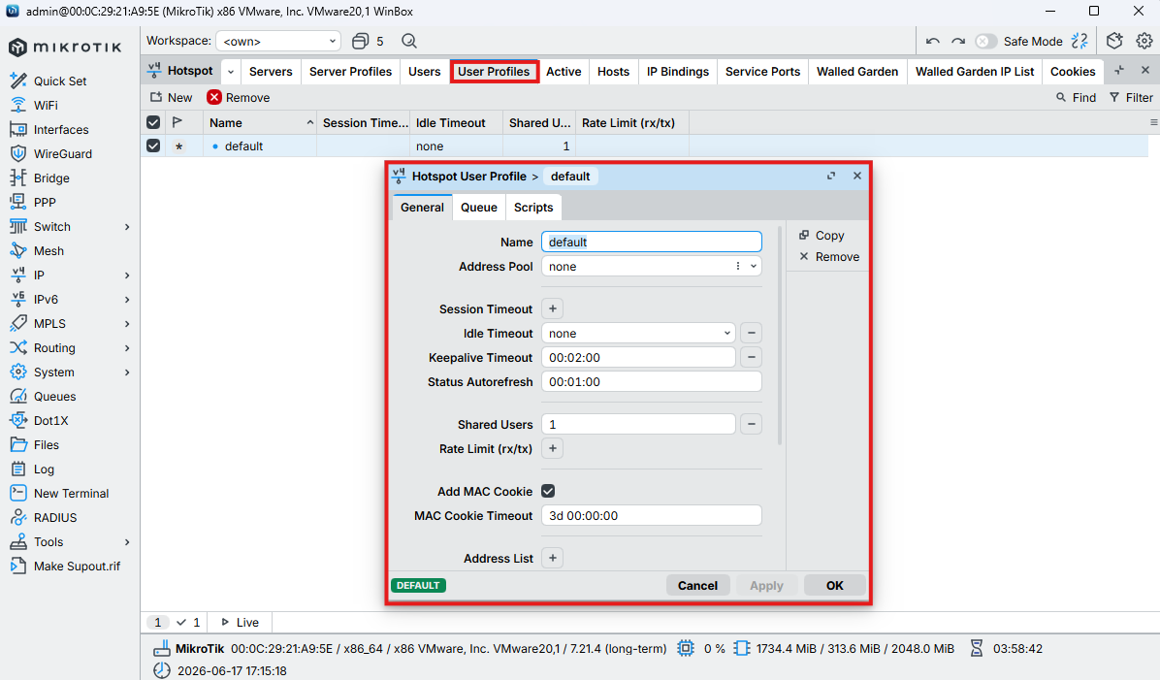Viewport: 1160px width, 680px height.
Task: Expand the MPLS submenu
Action: pyautogui.click(x=127, y=324)
